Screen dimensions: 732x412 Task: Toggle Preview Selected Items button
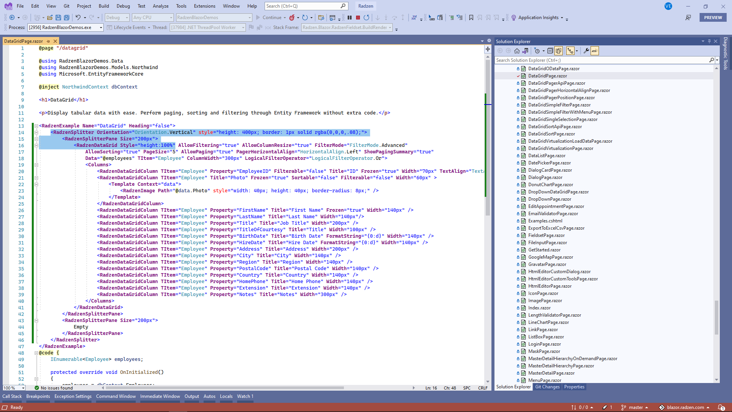click(595, 51)
